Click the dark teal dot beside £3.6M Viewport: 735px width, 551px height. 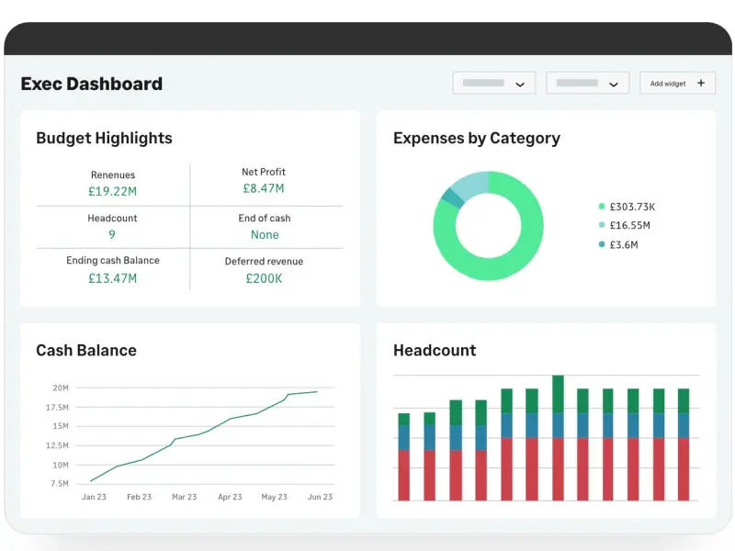pyautogui.click(x=602, y=244)
